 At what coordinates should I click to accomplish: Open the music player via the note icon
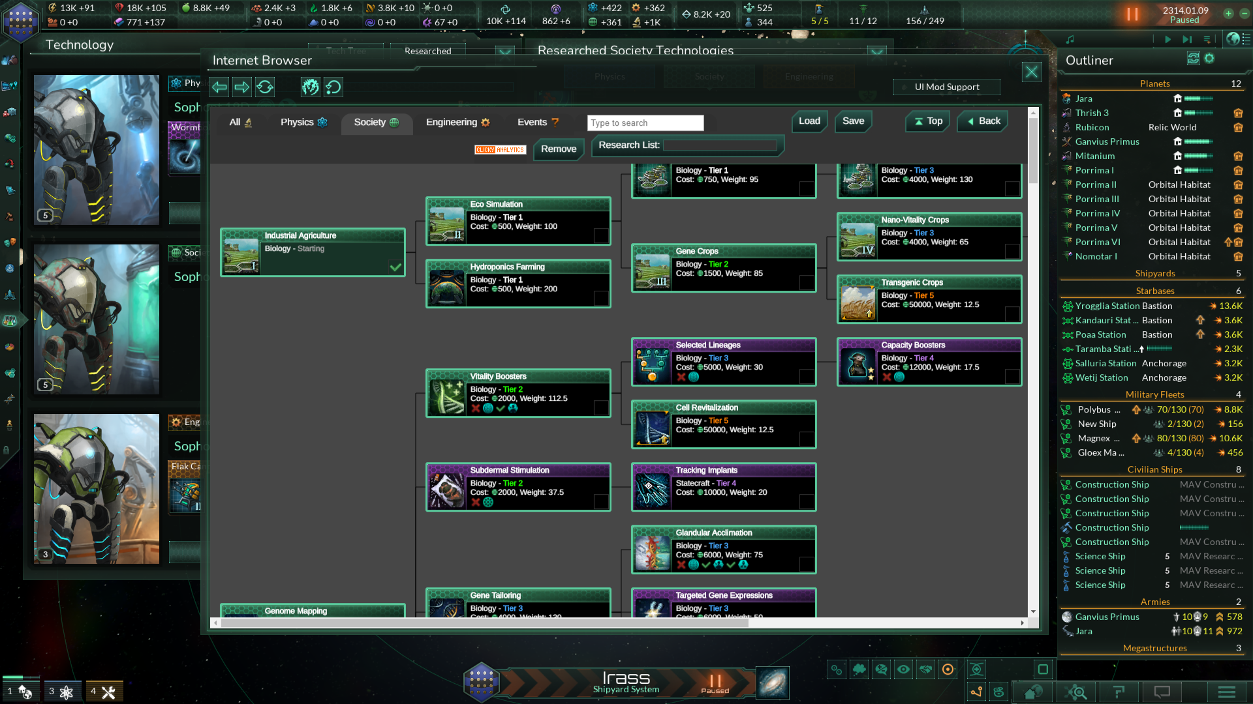1069,39
